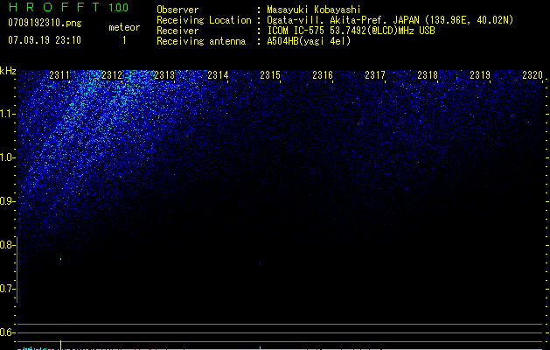Click the 0.6 kHz frequency label
Viewport: 550px width, 350px height.
[x=7, y=332]
